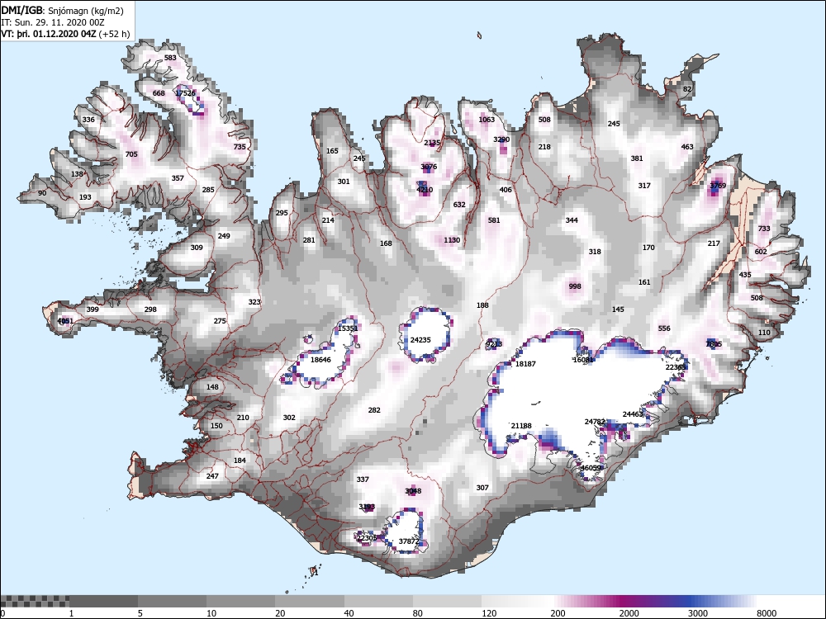Image resolution: width=826 pixels, height=619 pixels.
Task: Click the legend tick label '120'
Action: (488, 613)
